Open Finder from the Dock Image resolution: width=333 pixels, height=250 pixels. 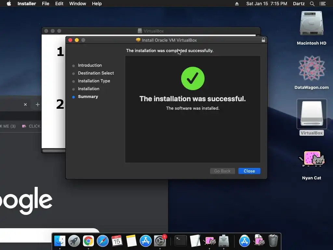pos(60,241)
